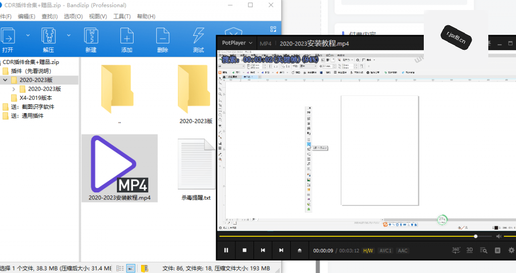Open dropdown arrow next to 解压 button
Viewport: 516px width, 273px height.
(69, 35)
